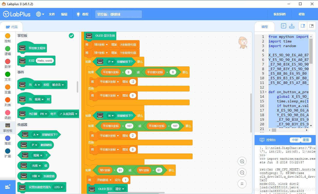The height and width of the screenshot is (194, 318).
Task: Click the 107 value after less-than sign
Action: click(x=129, y=126)
